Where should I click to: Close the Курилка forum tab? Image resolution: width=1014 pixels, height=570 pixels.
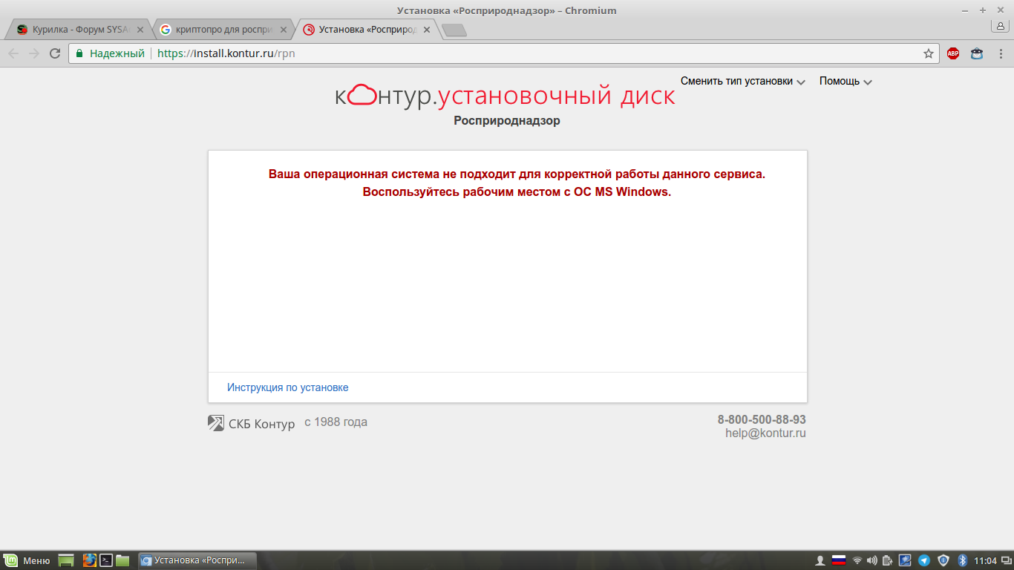pyautogui.click(x=140, y=30)
